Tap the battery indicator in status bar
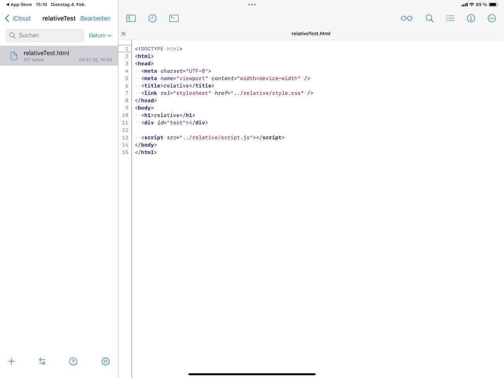 coord(493,5)
